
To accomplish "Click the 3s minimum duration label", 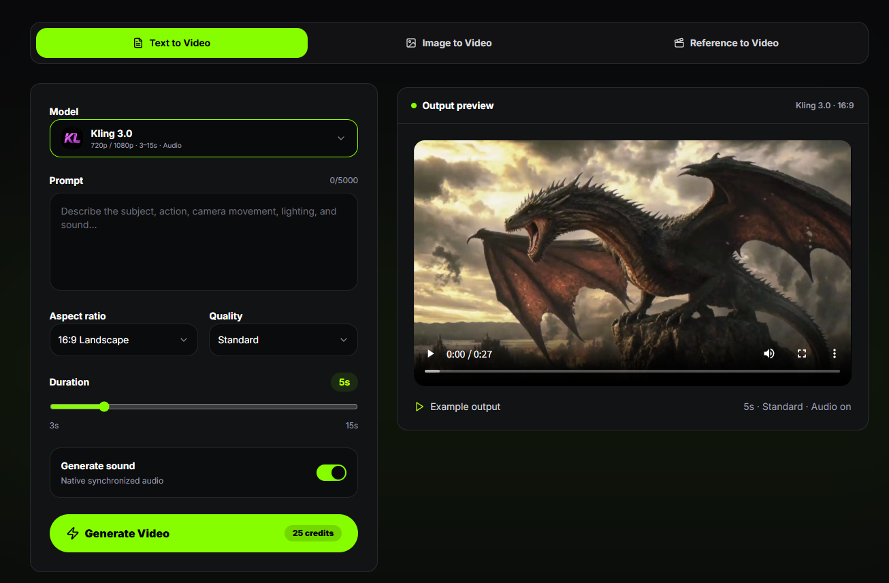I will click(54, 426).
